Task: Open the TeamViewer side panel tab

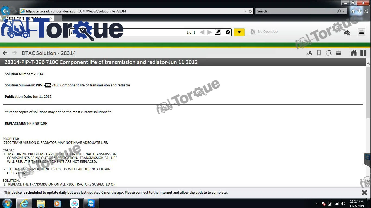Action: (x=367, y=160)
